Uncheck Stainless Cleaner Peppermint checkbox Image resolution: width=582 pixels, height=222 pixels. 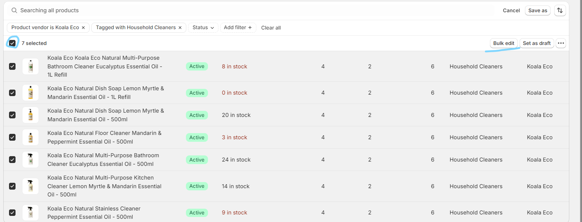(12, 213)
